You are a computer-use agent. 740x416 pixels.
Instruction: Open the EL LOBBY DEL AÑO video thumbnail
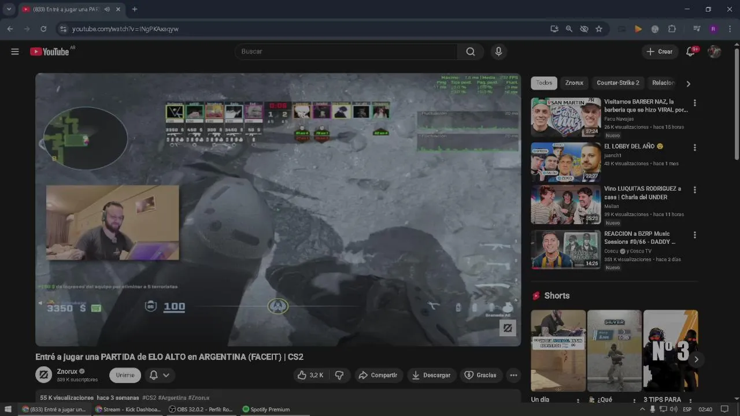tap(566, 162)
